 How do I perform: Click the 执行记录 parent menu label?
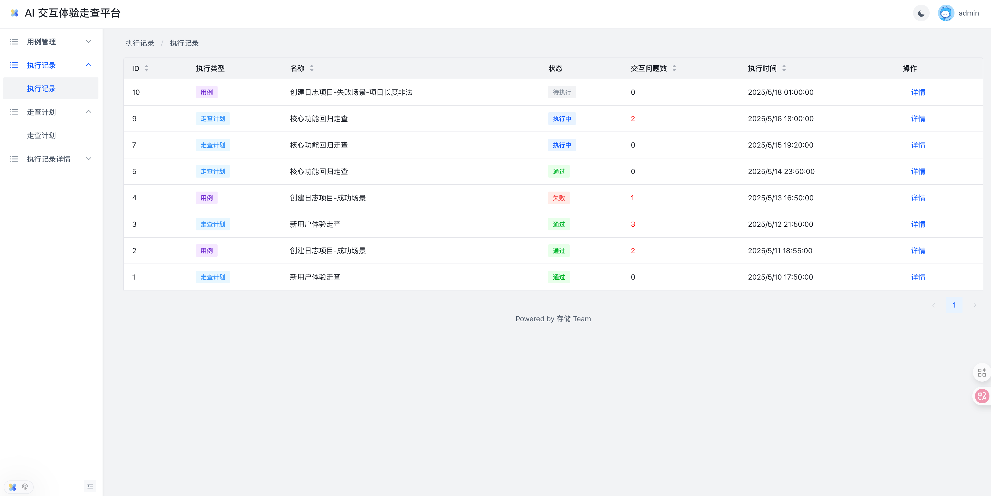[41, 65]
